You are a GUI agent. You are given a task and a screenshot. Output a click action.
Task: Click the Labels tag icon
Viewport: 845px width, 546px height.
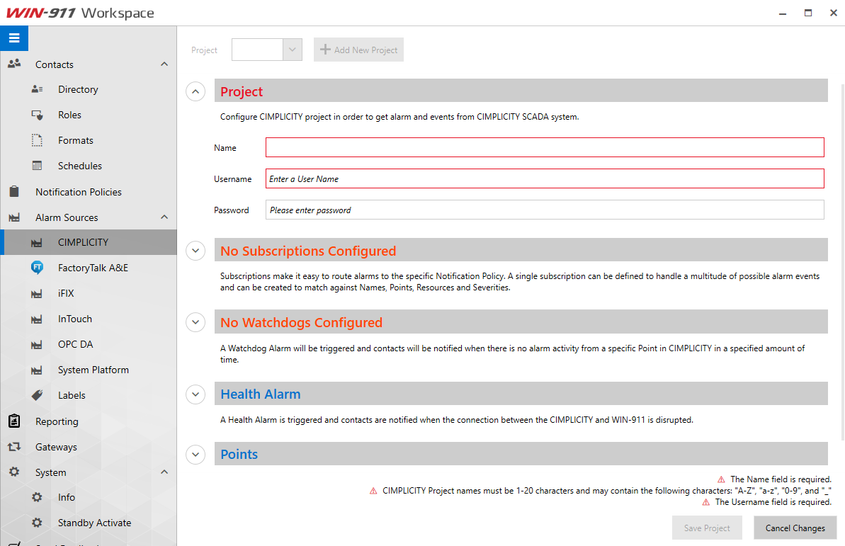pos(37,395)
